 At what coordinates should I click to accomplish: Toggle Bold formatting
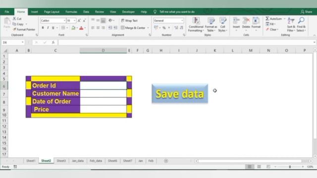coord(43,28)
